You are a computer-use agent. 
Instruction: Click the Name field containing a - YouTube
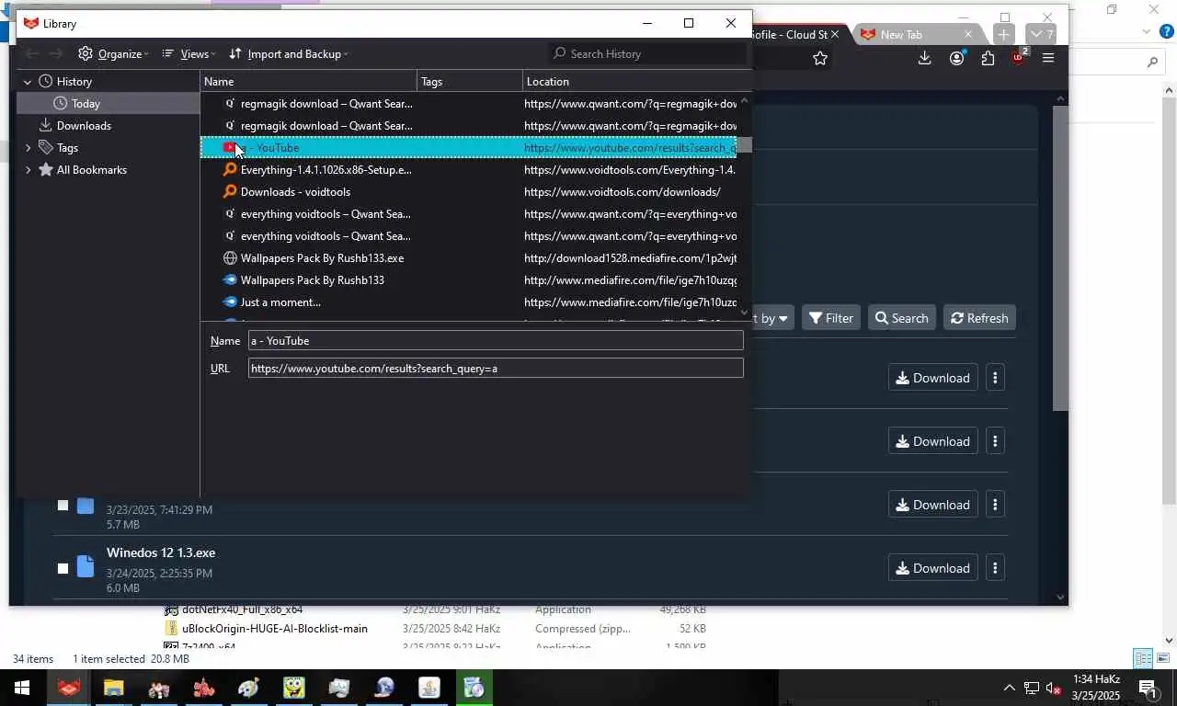pyautogui.click(x=495, y=341)
